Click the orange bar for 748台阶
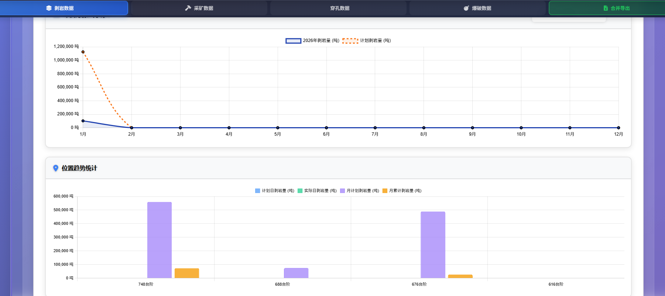This screenshot has height=296, width=665. click(x=187, y=273)
